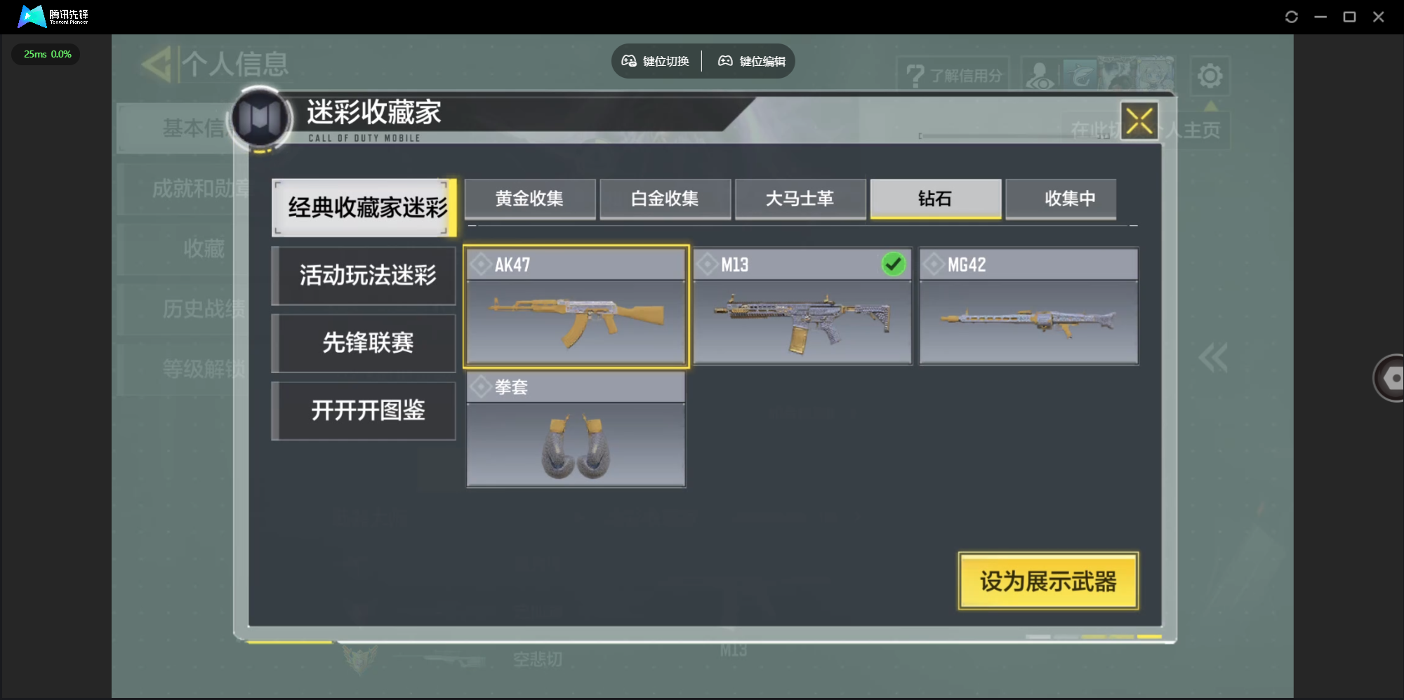Open the 等级解锁 sidebar item

(183, 369)
